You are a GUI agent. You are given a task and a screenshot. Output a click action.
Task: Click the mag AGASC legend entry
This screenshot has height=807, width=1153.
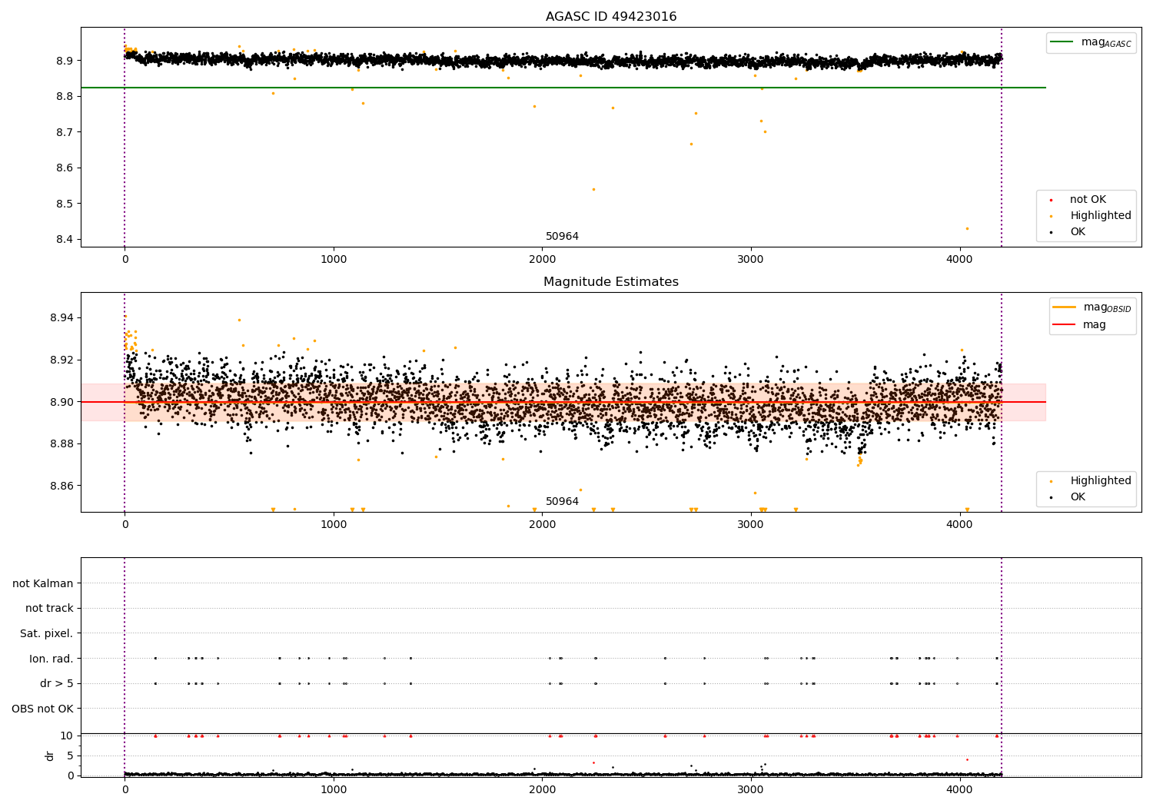[x=1091, y=42]
